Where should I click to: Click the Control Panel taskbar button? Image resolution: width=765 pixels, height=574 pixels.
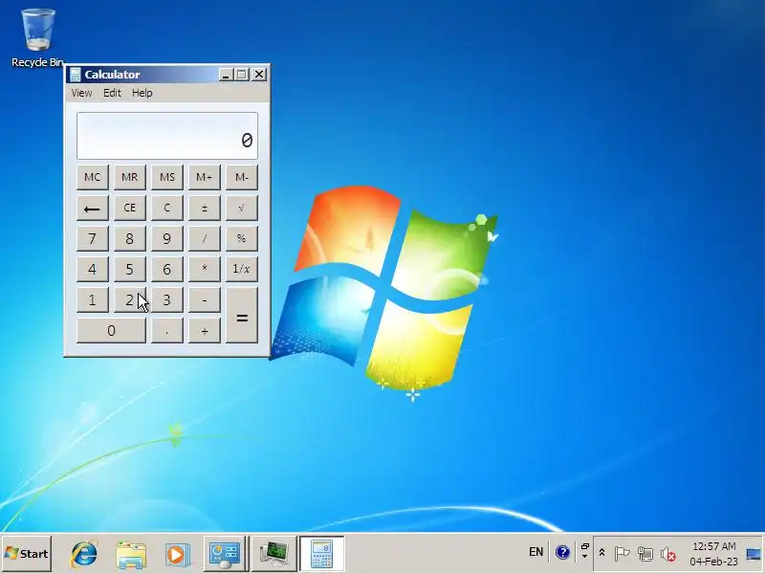coord(225,554)
